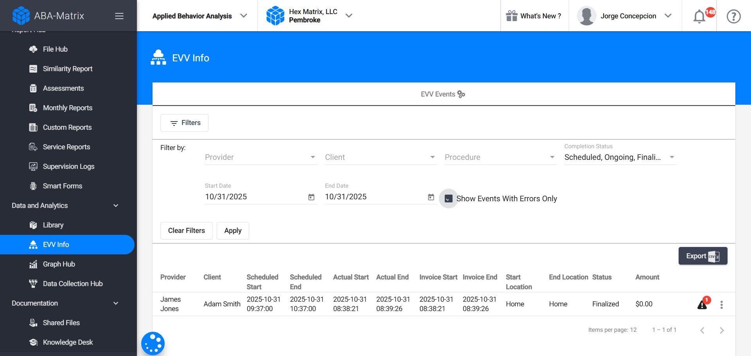The height and width of the screenshot is (356, 751).
Task: Toggle the sidebar hamburger menu
Action: pos(119,16)
